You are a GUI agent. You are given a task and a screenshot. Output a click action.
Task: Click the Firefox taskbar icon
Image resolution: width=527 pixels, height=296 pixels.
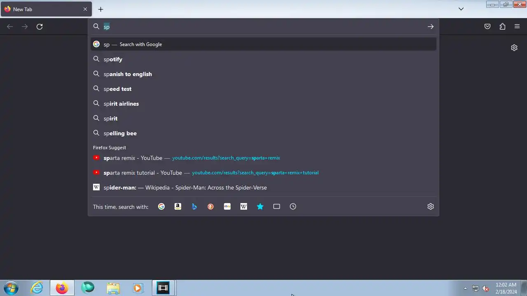(x=62, y=288)
